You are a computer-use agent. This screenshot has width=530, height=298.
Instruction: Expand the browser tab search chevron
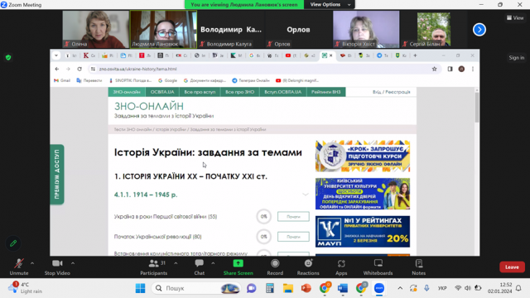coord(56,55)
